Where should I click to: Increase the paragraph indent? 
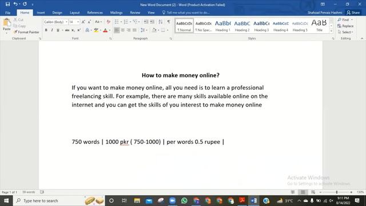[152, 22]
